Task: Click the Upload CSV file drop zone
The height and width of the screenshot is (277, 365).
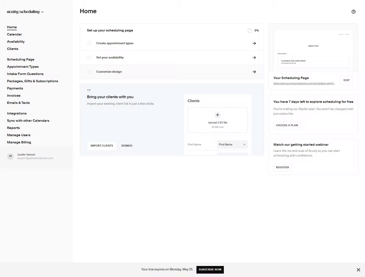Action: 218,120
